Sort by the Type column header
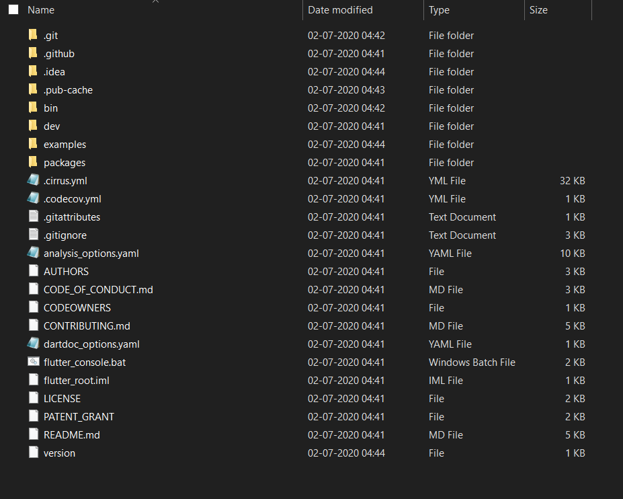 (439, 10)
